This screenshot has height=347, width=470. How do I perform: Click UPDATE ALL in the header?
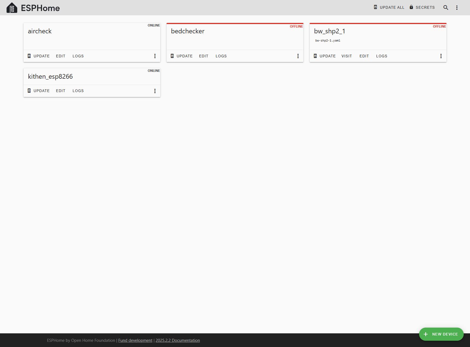389,7
